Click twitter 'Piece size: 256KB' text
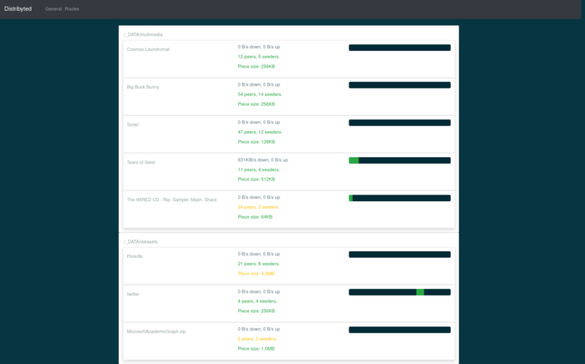The height and width of the screenshot is (364, 585). 257,311
